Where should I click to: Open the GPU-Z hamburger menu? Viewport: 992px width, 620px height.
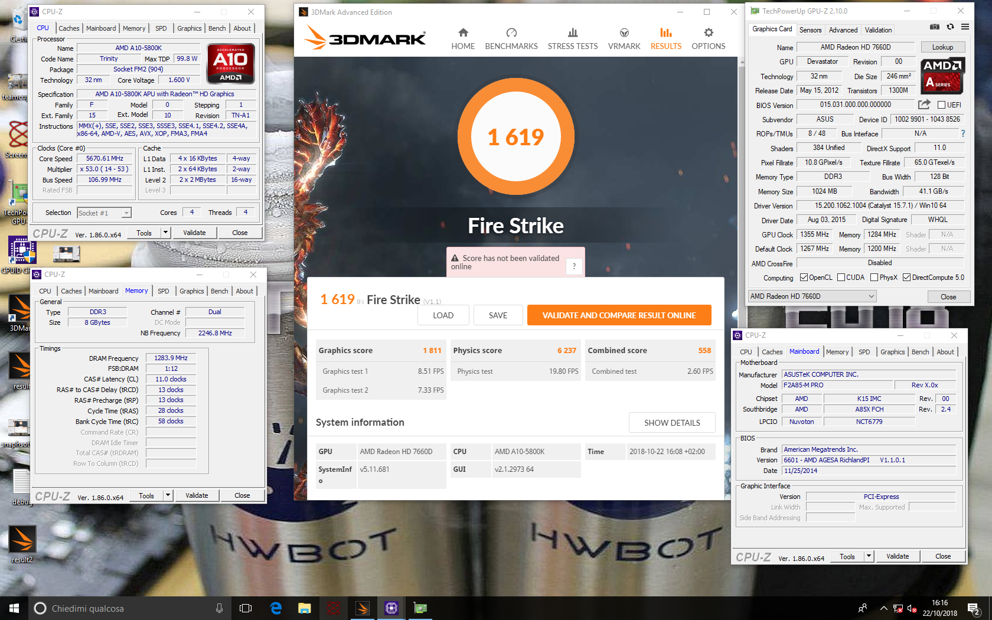(965, 27)
